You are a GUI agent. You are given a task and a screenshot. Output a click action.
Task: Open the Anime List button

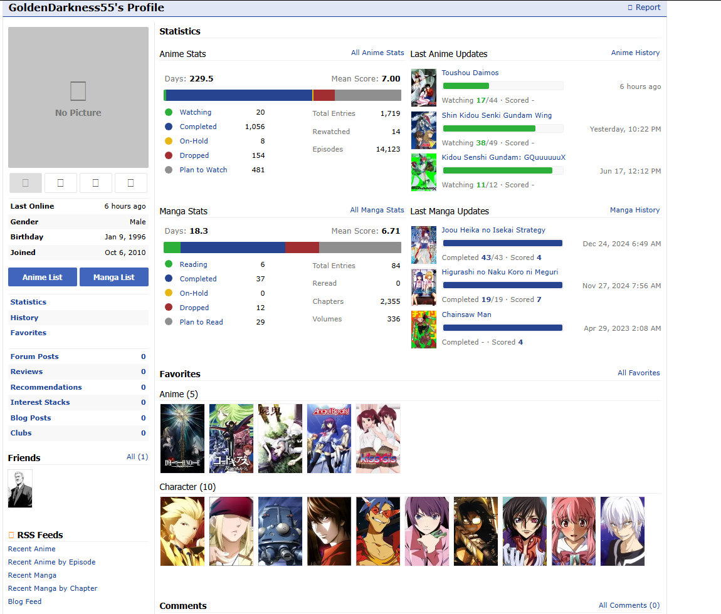point(42,277)
